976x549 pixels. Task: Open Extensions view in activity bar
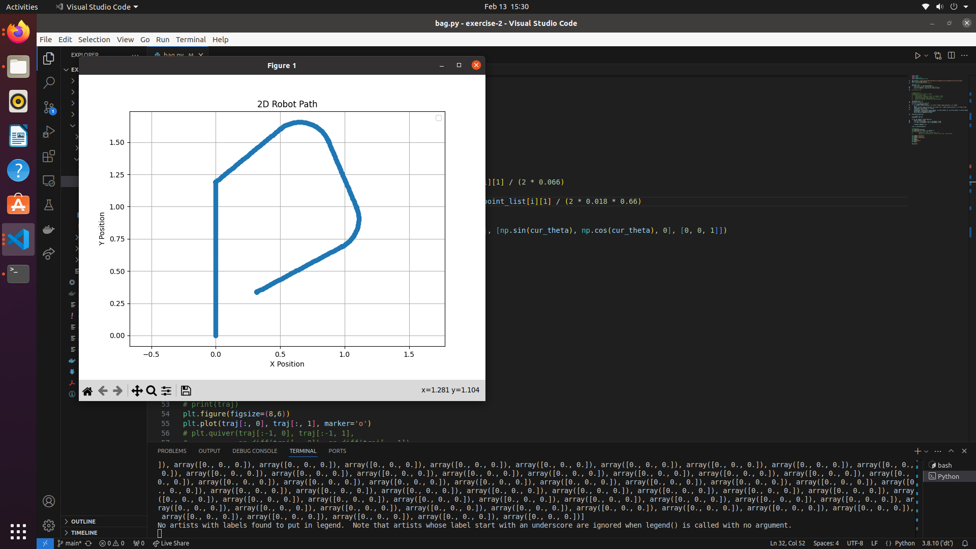tap(49, 156)
